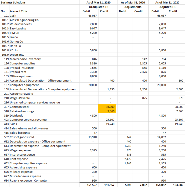185x187 pixels.
Task: Click the 'IFM Co' account cell
Action: pyautogui.click(x=14, y=33)
